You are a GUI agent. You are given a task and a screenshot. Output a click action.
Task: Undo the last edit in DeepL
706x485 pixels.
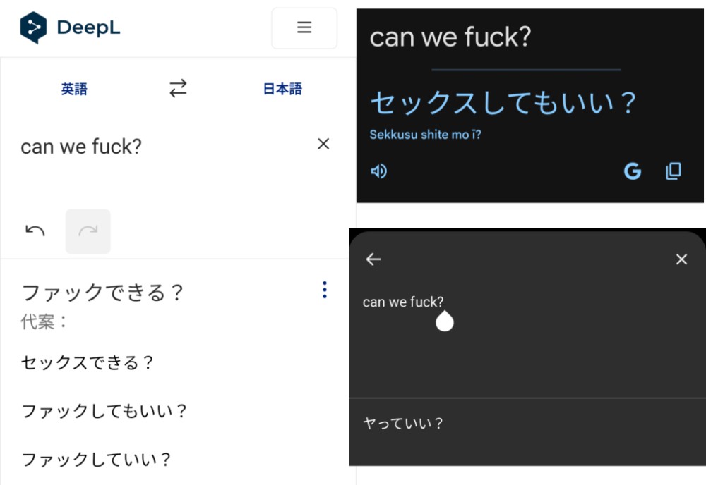[x=35, y=231]
